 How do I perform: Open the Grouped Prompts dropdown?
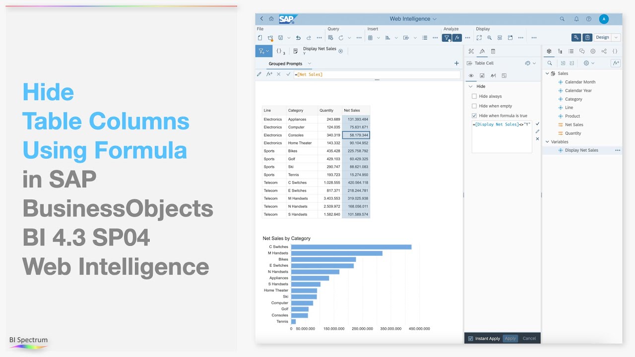pyautogui.click(x=310, y=63)
